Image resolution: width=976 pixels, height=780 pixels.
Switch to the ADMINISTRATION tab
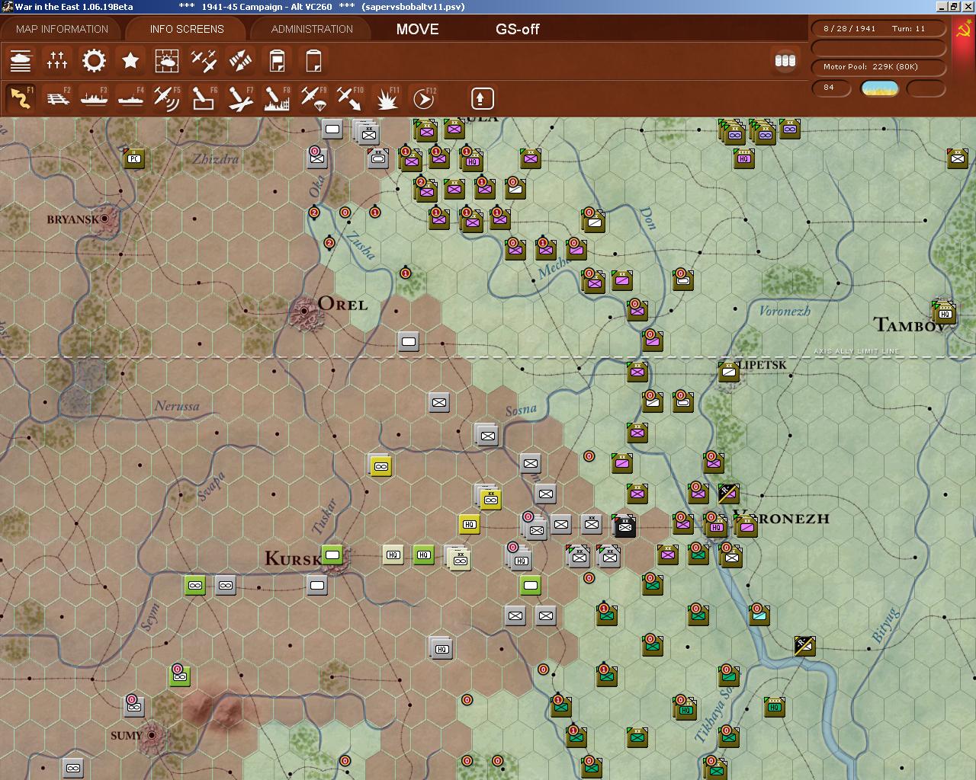click(x=312, y=29)
